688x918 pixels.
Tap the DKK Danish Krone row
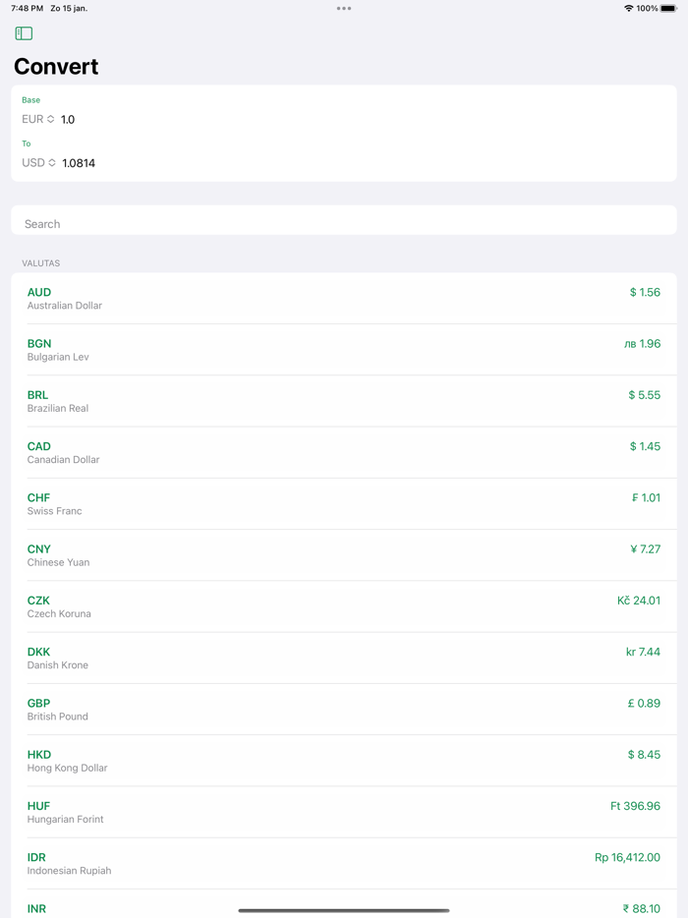[x=344, y=658]
